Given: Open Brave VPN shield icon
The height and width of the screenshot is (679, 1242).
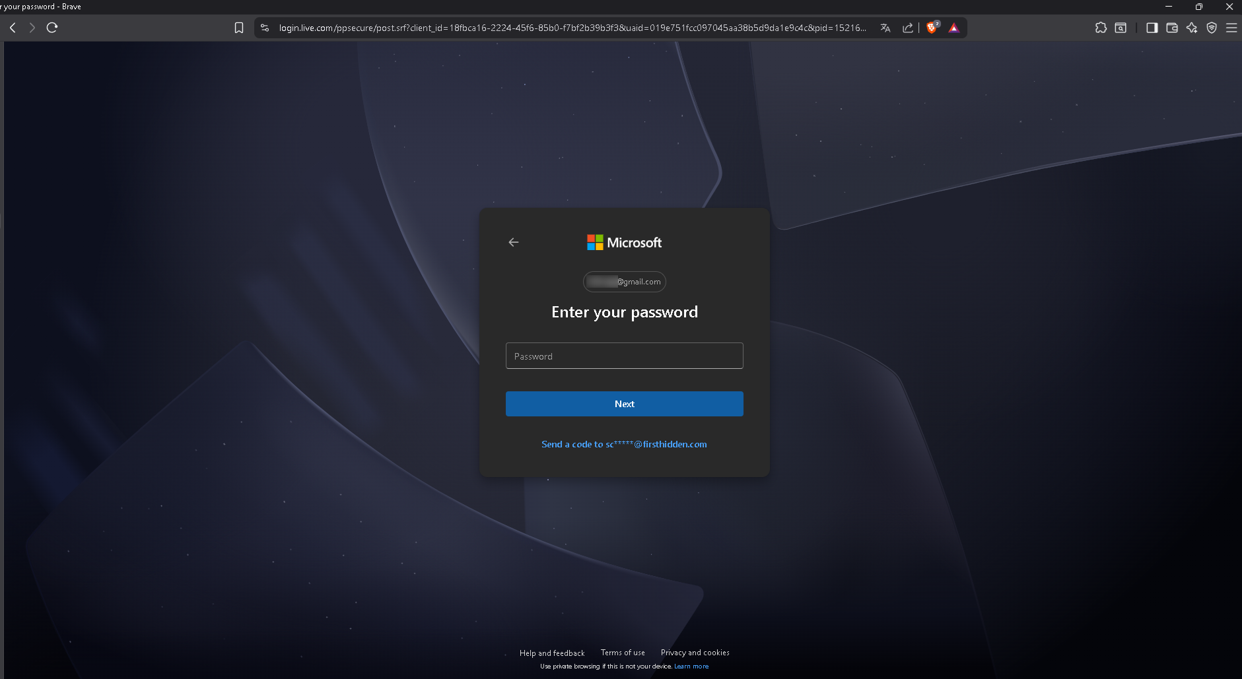Looking at the screenshot, I should coord(1212,28).
